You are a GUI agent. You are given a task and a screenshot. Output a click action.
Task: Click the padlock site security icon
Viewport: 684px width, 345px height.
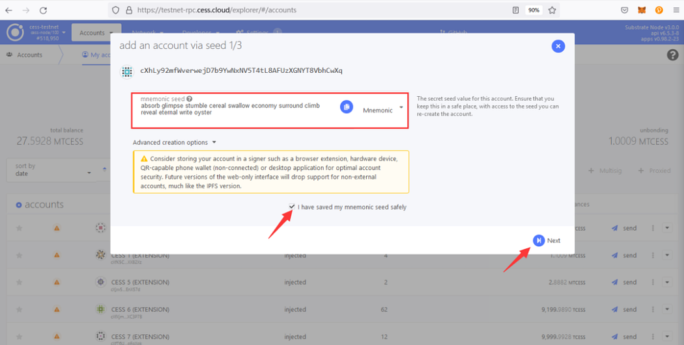coord(128,10)
